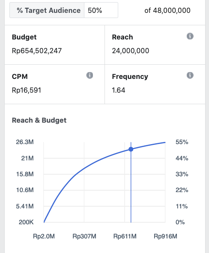Viewport: 209px width, 253px height.
Task: Click the 'of 48,000,000' audience size text
Action: point(167,10)
